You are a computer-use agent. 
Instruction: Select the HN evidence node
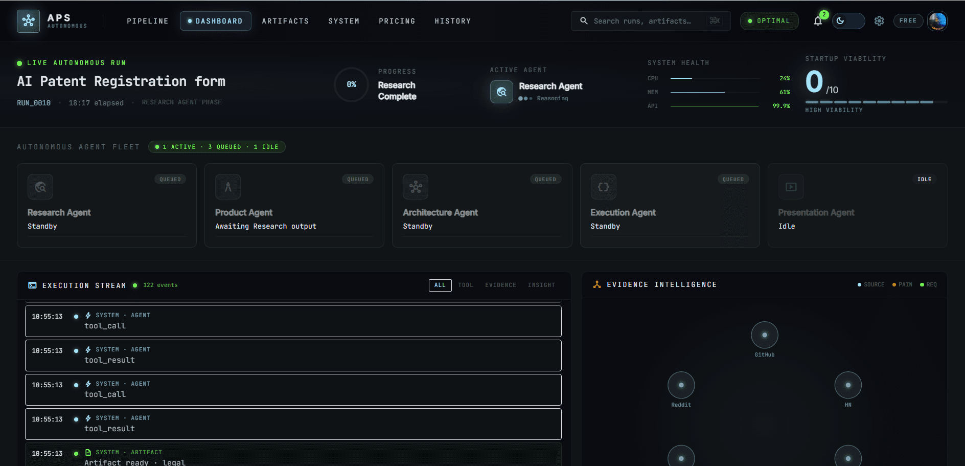tap(848, 385)
